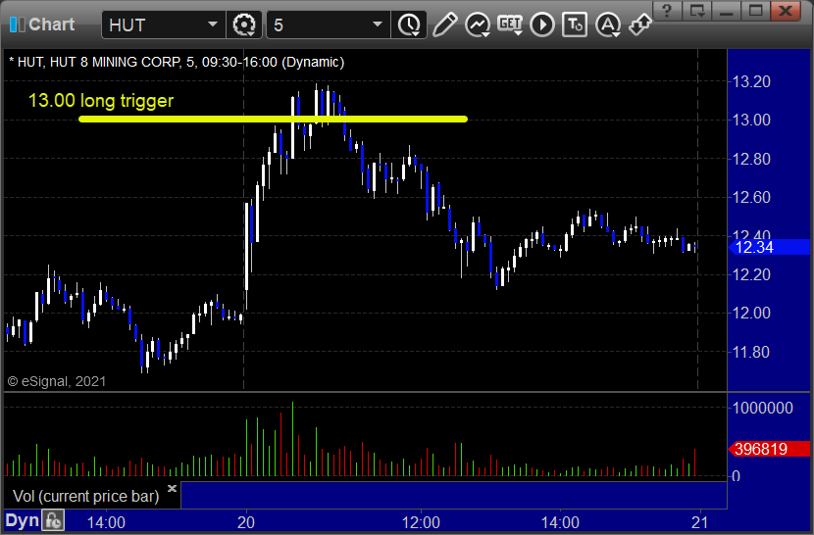Open the circled A alerts icon
The image size is (814, 535).
(608, 24)
